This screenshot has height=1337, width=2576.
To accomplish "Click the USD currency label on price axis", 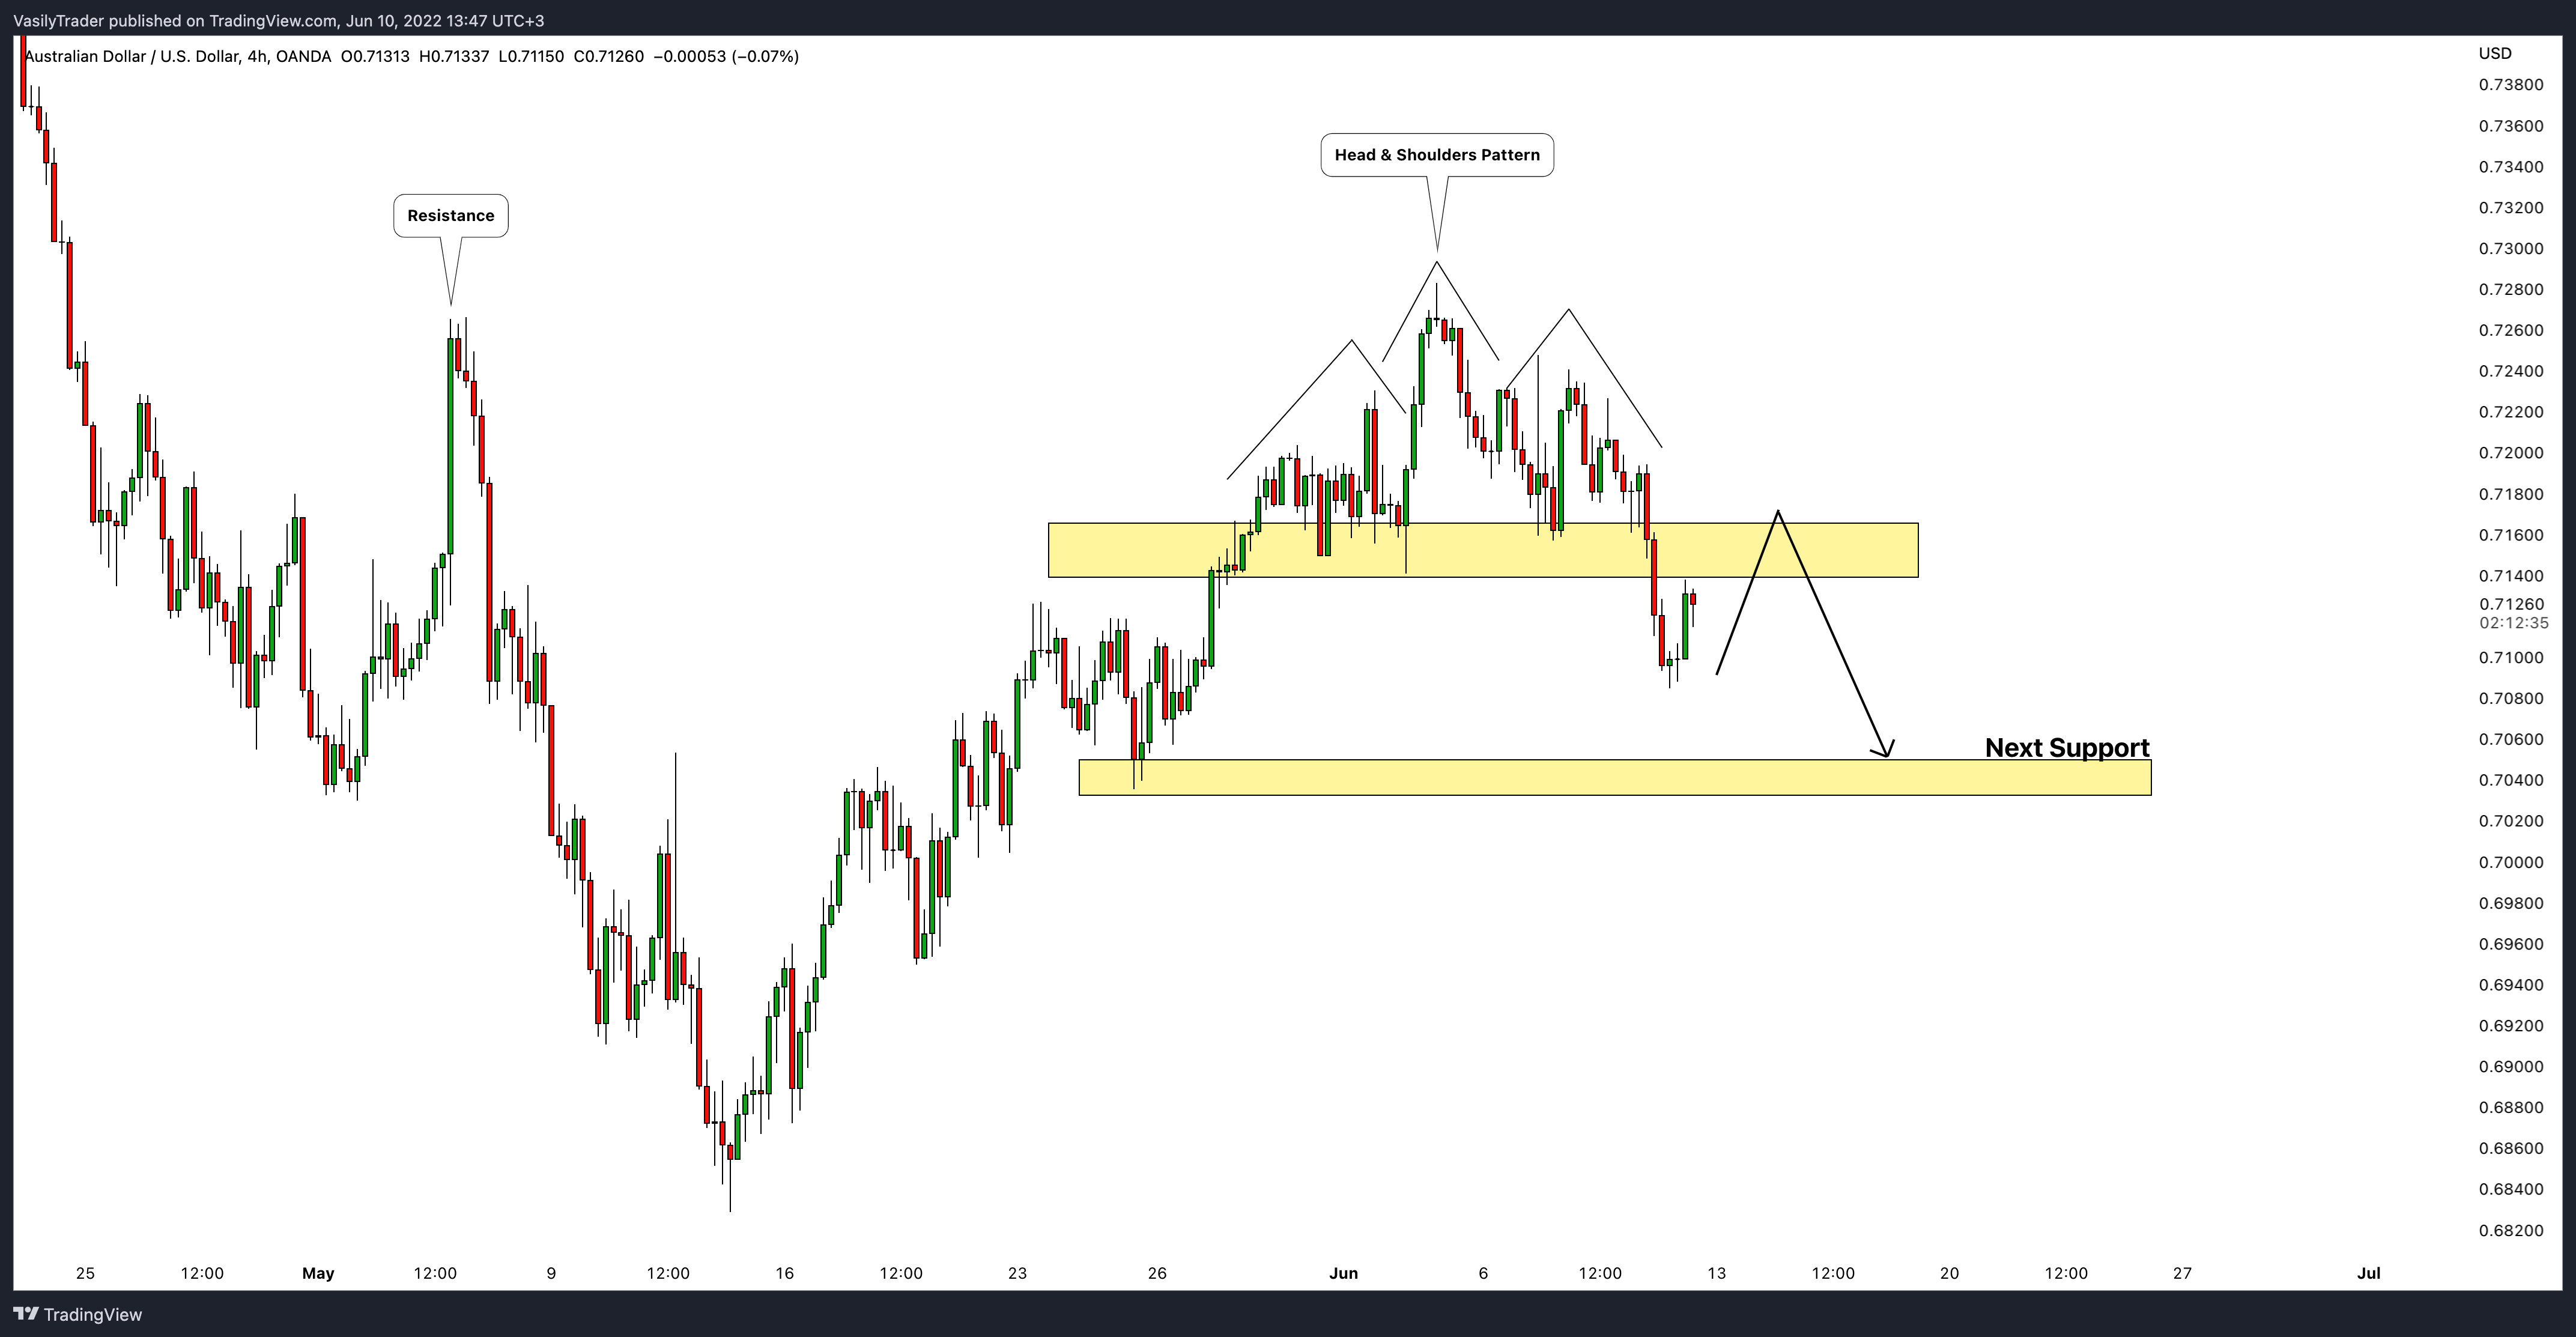I will coord(2495,54).
